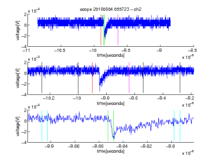Image resolution: width=214 pixels, height=160 pixels.
Task: Click the rightmost cyan marker in bottom plot
Action: point(180,126)
